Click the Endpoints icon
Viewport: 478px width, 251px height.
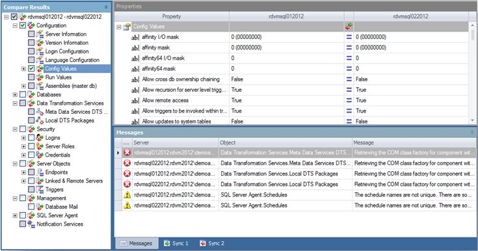click(x=40, y=172)
